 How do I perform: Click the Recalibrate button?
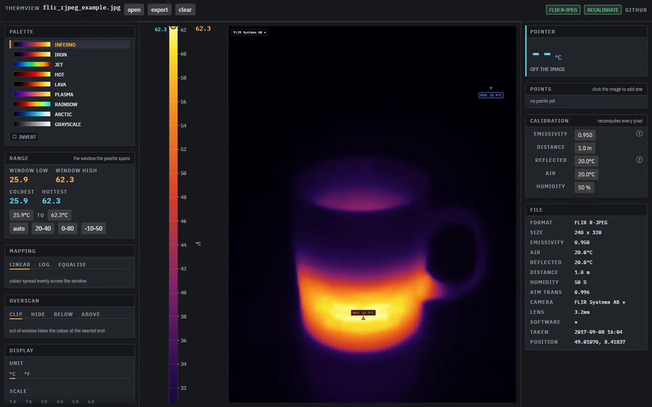tap(603, 9)
